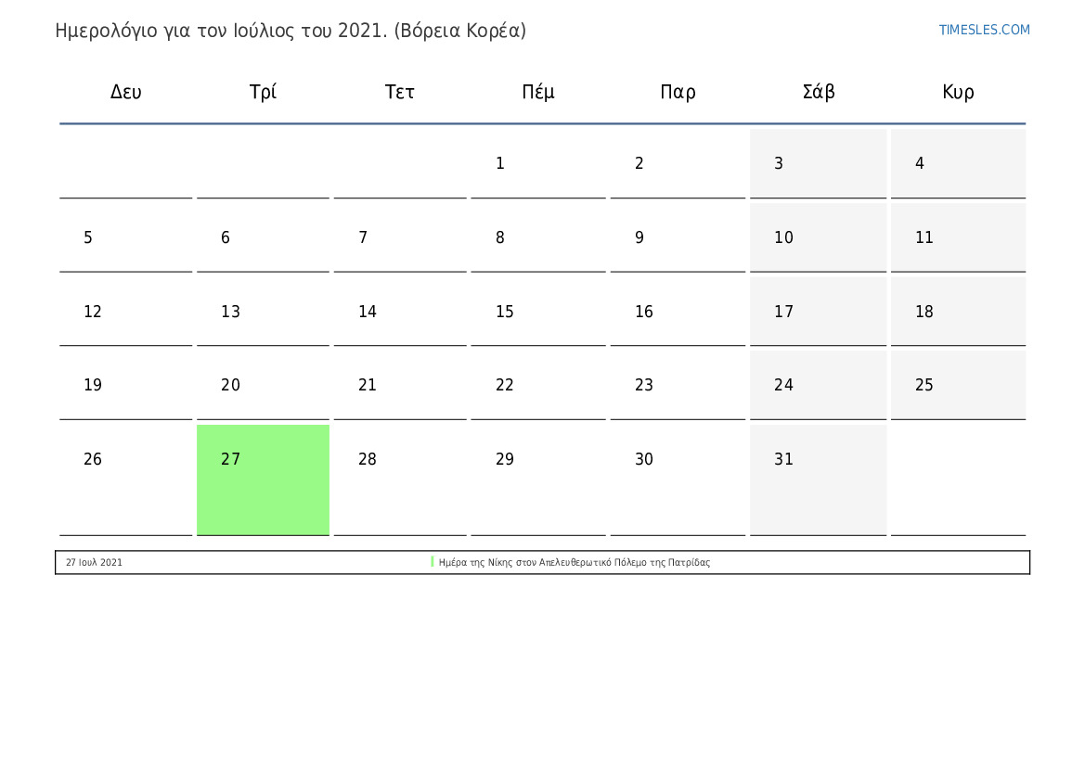Image resolution: width=1085 pixels, height=767 pixels.
Task: Click the Σάβ column header
Action: point(819,92)
